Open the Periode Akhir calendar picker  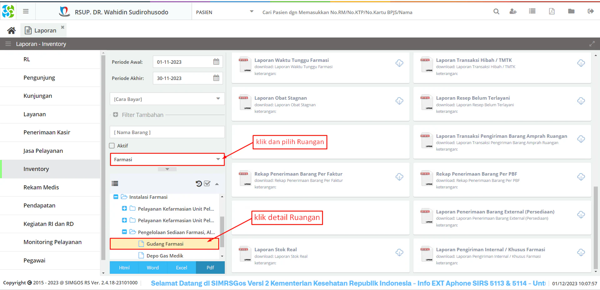(x=216, y=78)
